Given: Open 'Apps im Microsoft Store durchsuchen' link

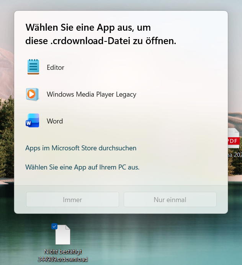Looking at the screenshot, I should tap(81, 148).
